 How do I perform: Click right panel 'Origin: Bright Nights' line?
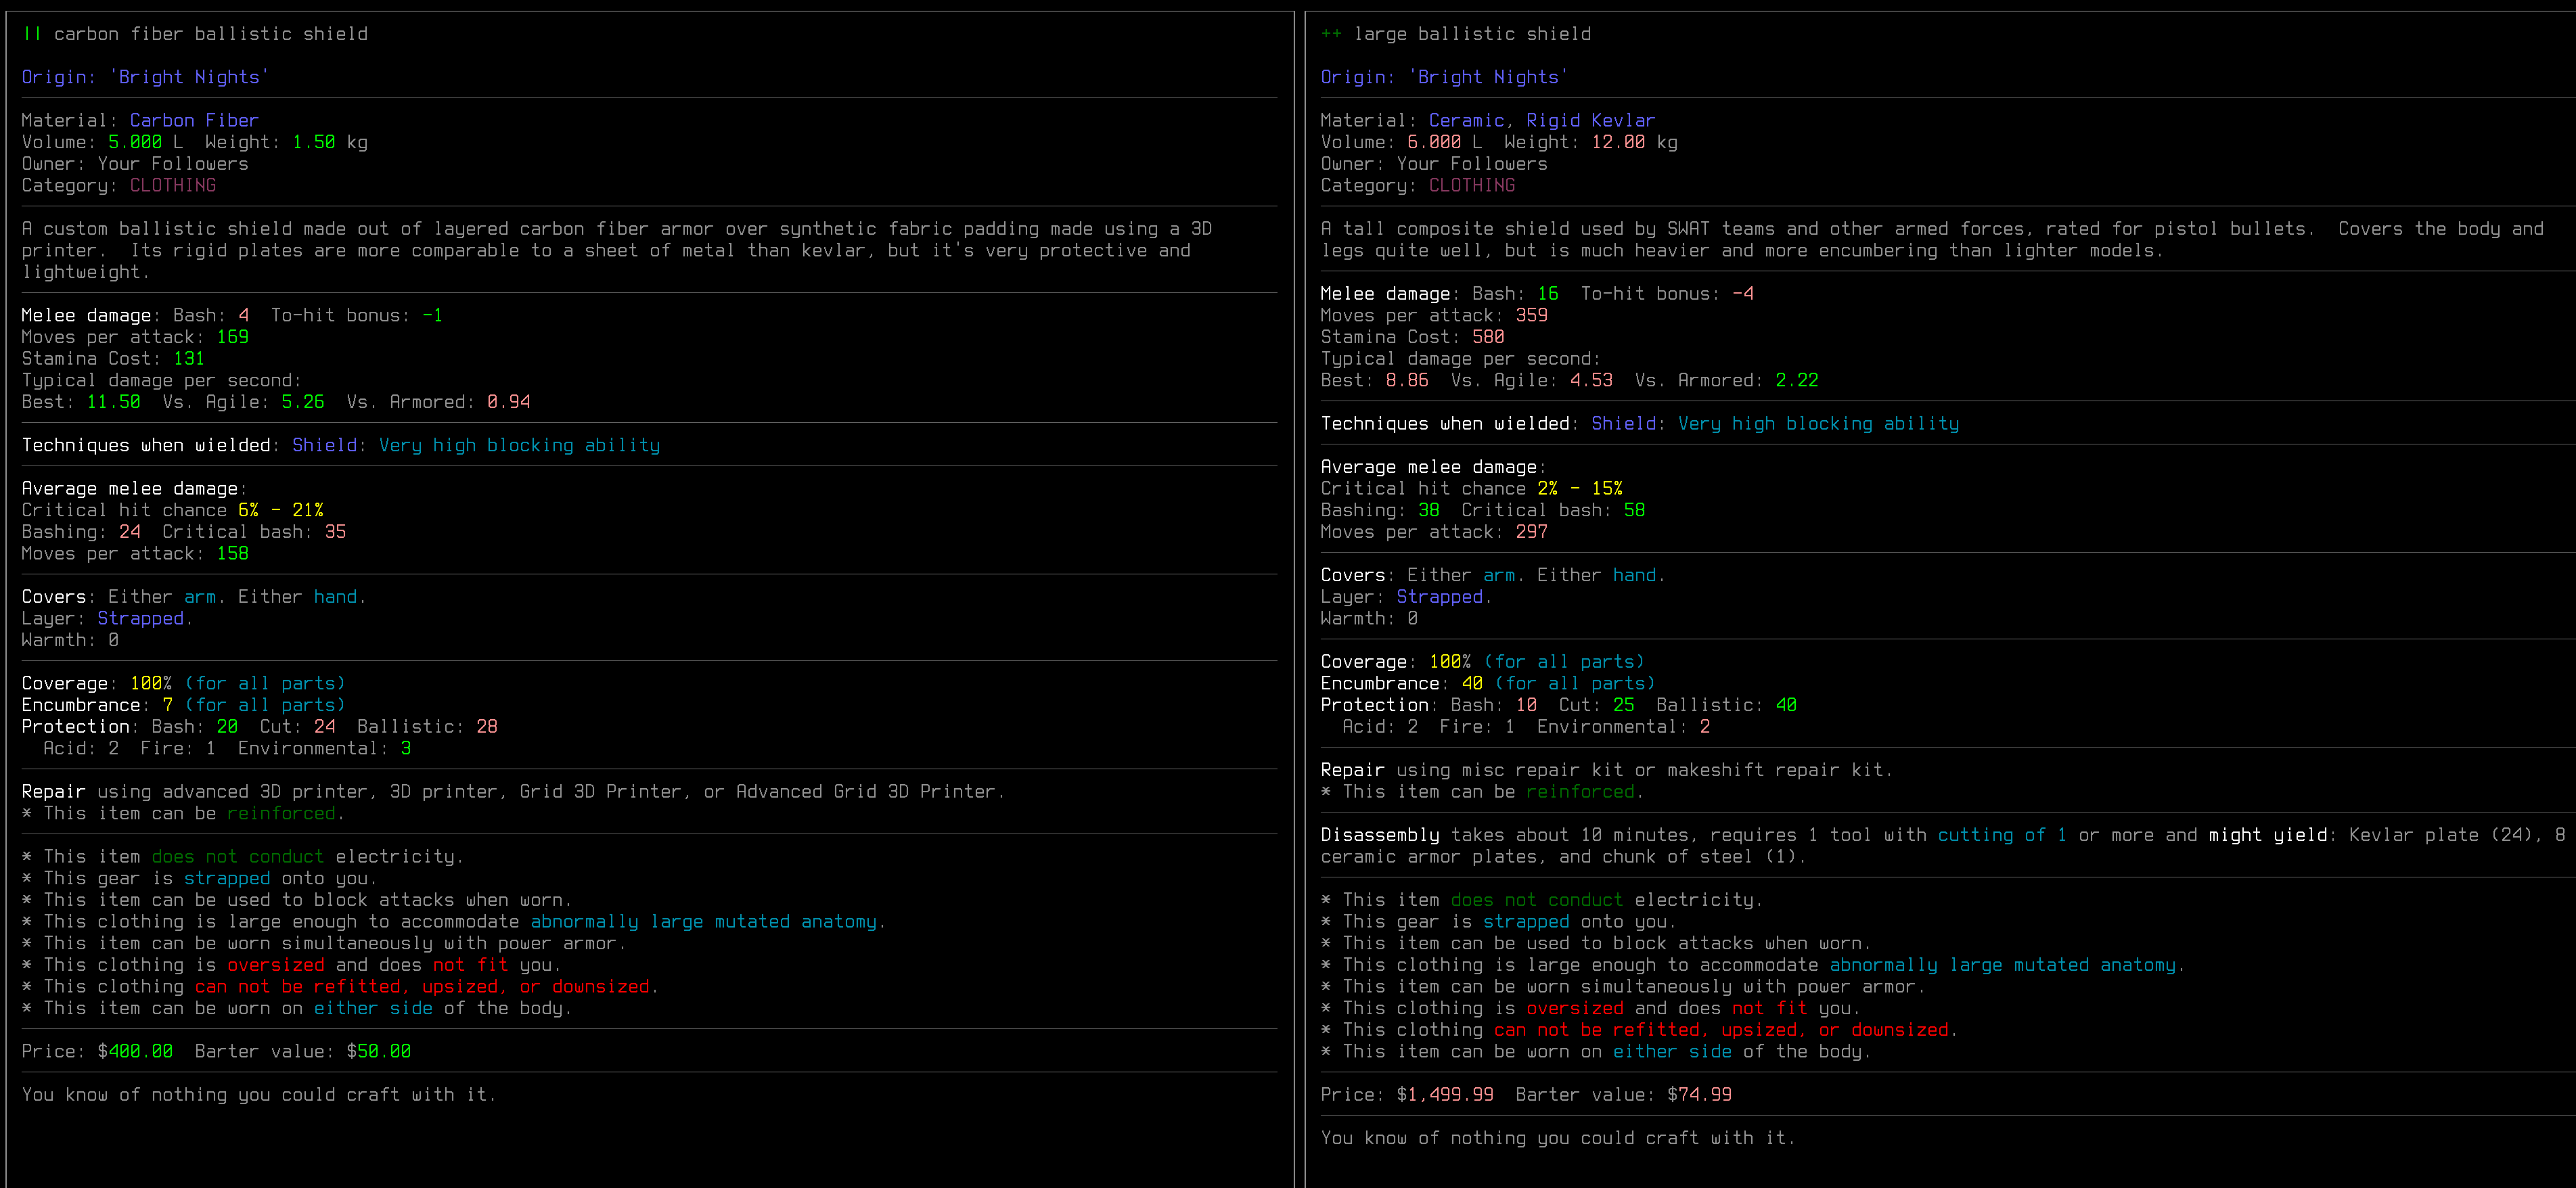[1444, 77]
